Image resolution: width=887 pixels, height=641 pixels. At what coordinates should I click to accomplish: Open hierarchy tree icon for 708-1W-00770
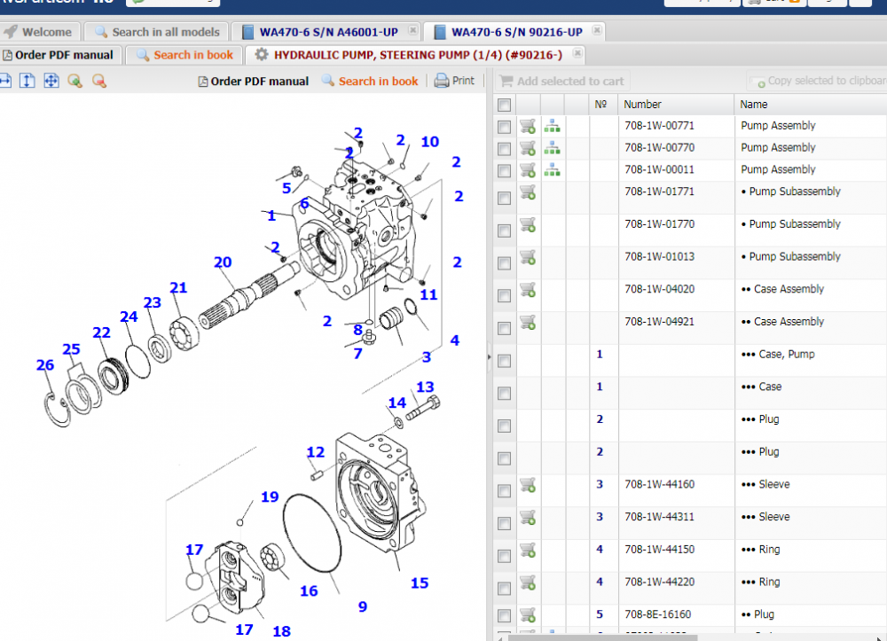point(552,148)
